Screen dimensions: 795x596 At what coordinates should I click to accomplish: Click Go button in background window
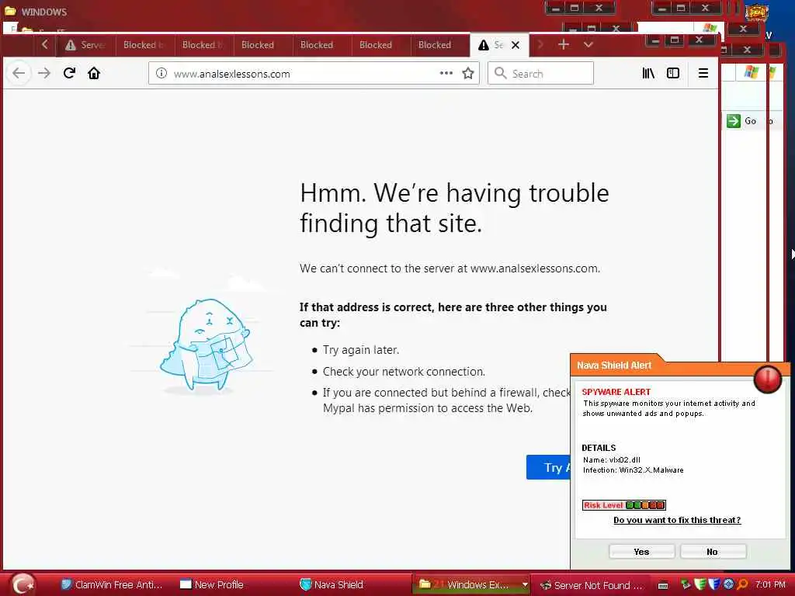tap(741, 121)
